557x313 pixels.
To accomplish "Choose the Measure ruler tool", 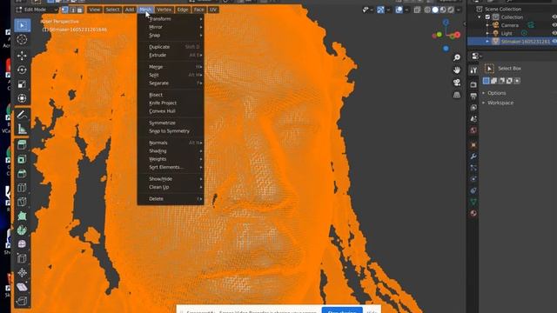I will (22, 129).
